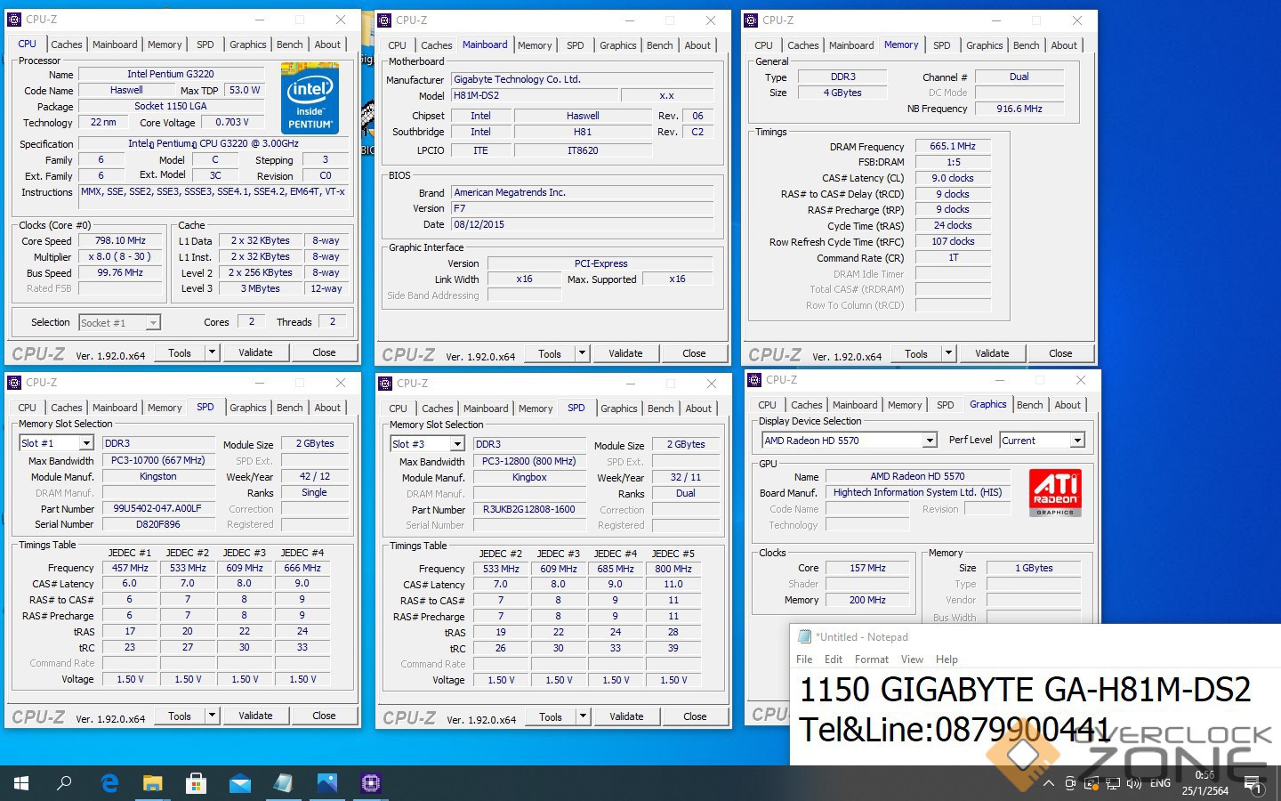Select the Graphics tab in the Slot #3 SPD window

click(x=619, y=409)
